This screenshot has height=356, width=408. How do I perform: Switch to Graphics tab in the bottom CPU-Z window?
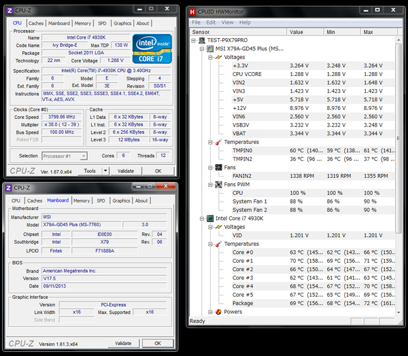(121, 200)
